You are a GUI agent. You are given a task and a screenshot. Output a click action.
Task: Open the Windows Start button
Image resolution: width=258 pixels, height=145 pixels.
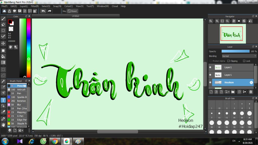[x=5, y=141]
